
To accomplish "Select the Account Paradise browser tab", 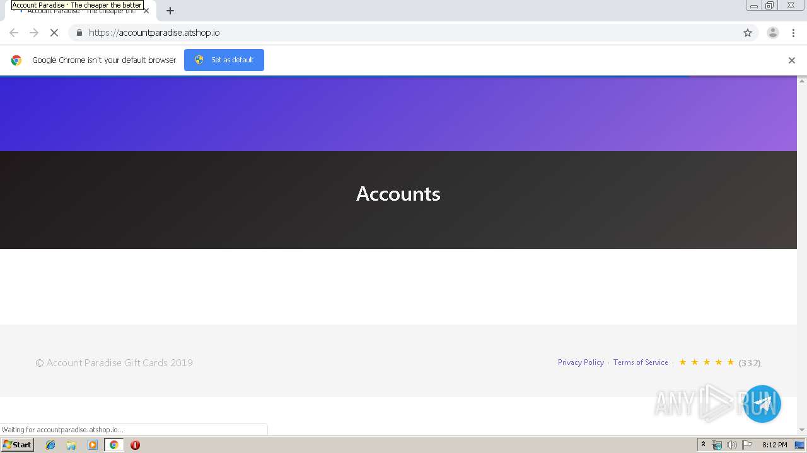I will (81, 11).
